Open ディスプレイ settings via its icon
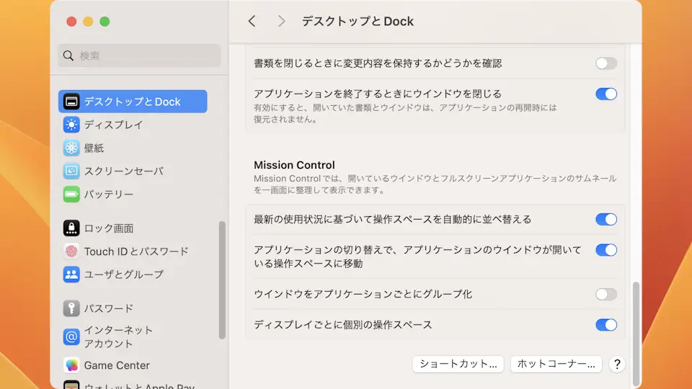This screenshot has width=692, height=389. tap(71, 125)
